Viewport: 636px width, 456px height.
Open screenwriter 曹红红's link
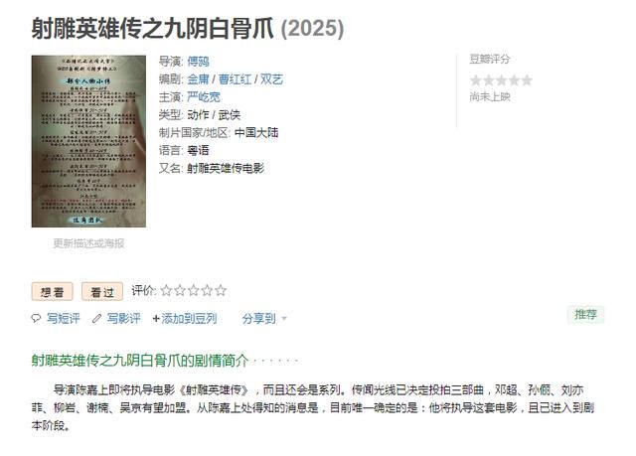click(x=235, y=79)
